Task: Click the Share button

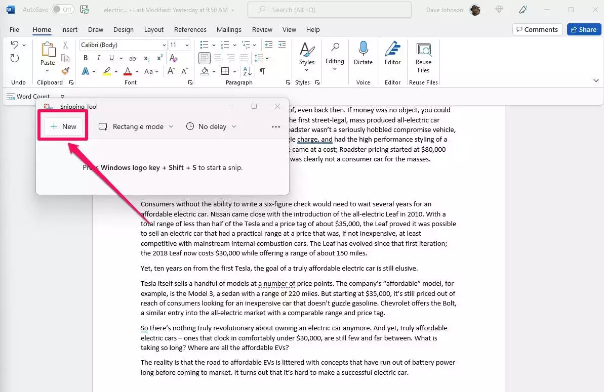Action: coord(584,30)
